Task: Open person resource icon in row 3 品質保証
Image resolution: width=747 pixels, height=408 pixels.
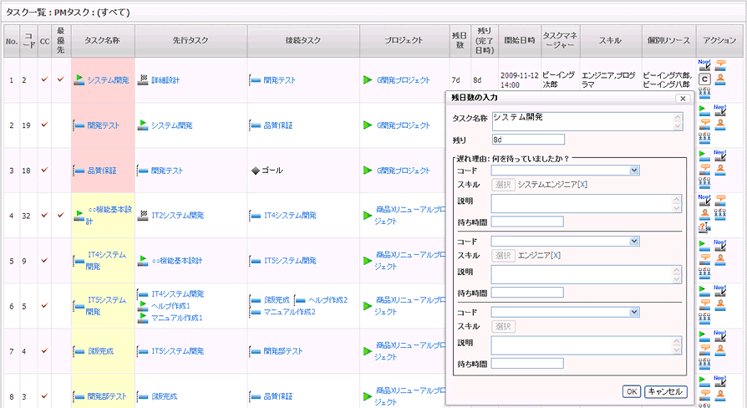Action: coord(720,169)
